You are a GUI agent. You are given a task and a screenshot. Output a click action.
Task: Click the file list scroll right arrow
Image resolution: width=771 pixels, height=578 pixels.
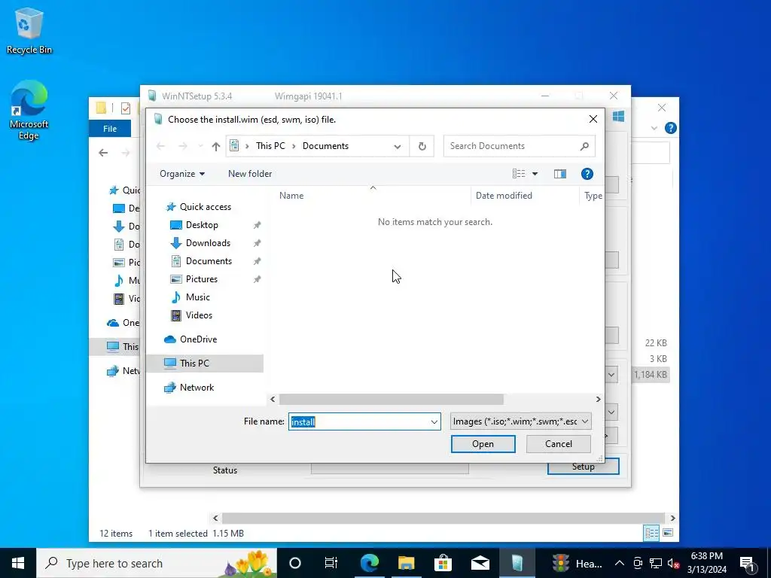click(x=598, y=399)
